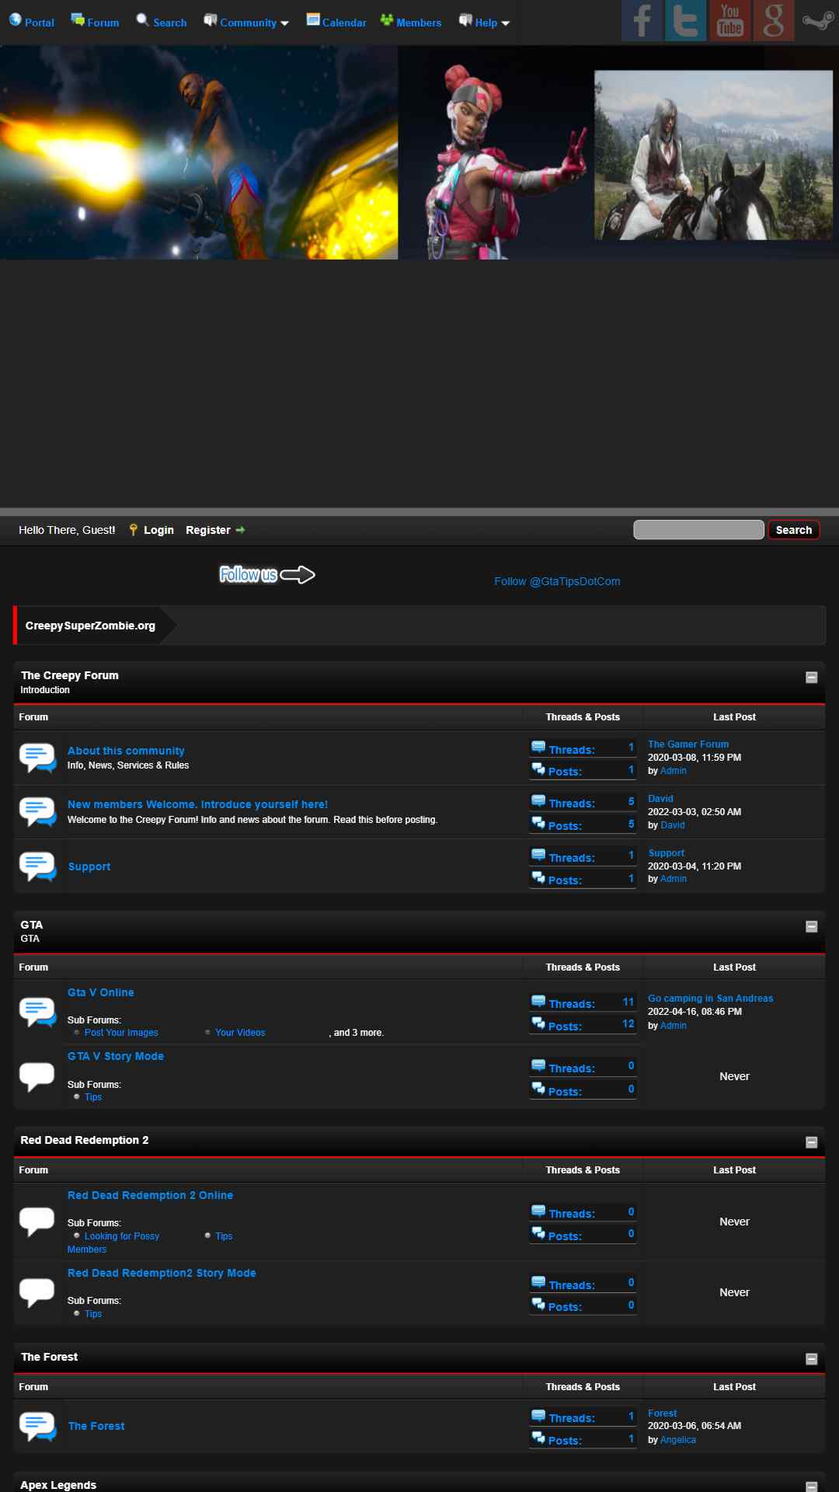Open The Forest forum link
Image resolution: width=839 pixels, height=1492 pixels.
(x=96, y=1426)
